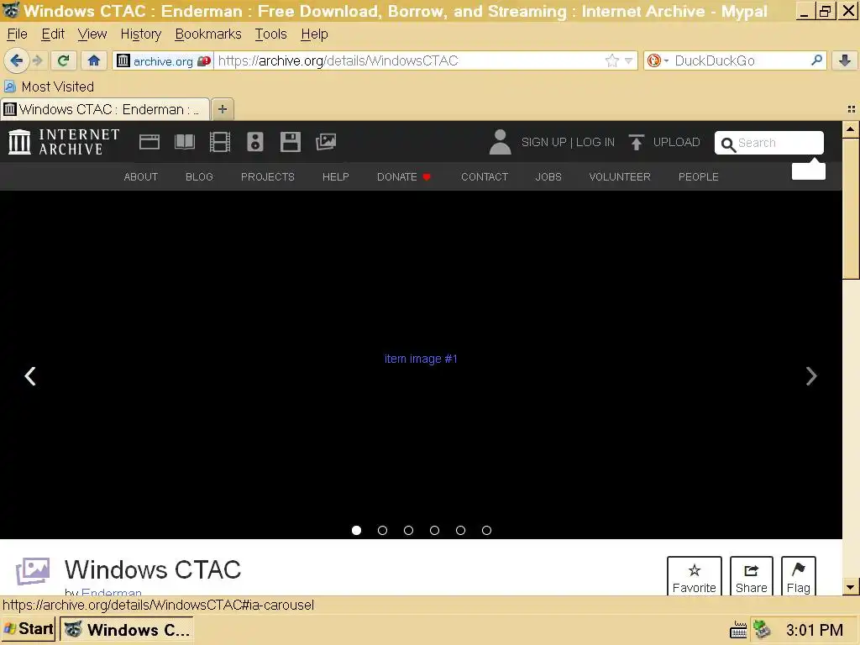Open the DONATE navigation link
Screen dimensions: 860x645
click(404, 176)
